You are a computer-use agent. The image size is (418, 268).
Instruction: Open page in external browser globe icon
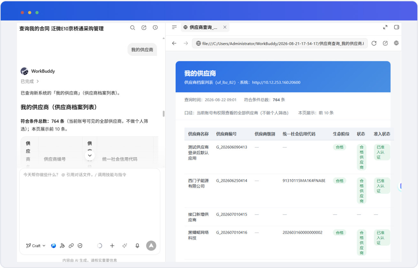396,43
